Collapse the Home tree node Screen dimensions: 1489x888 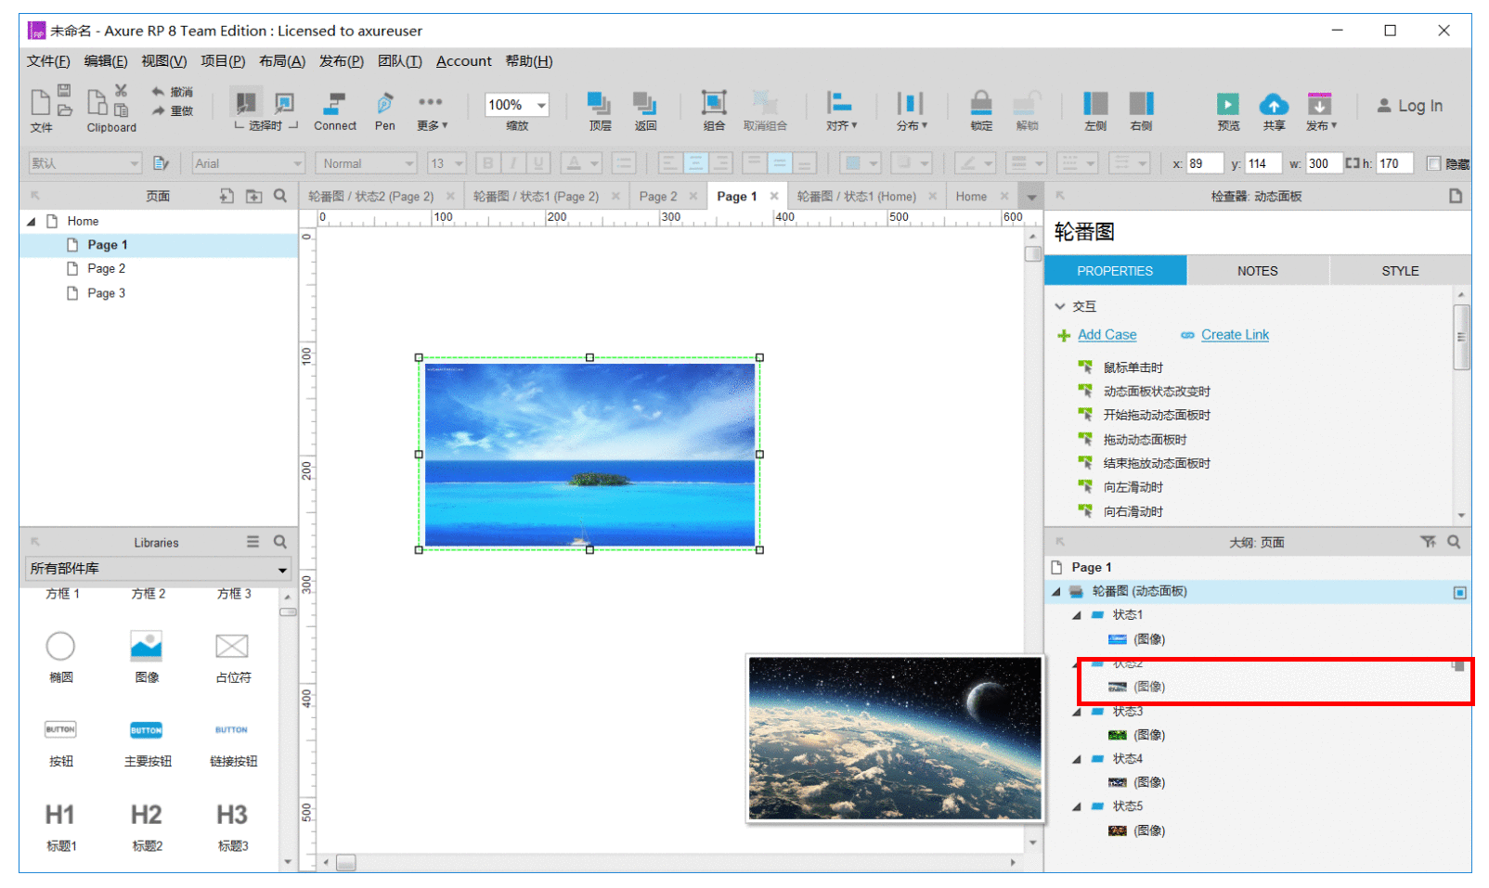pos(32,222)
